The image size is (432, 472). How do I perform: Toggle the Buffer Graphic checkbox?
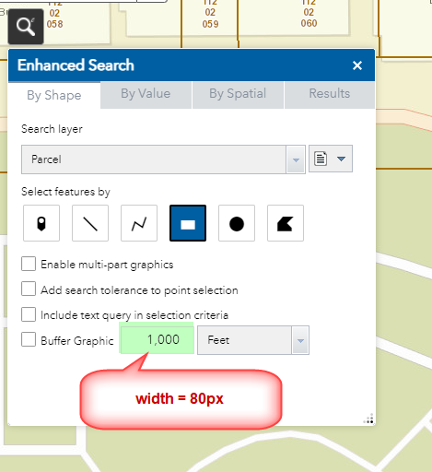29,339
